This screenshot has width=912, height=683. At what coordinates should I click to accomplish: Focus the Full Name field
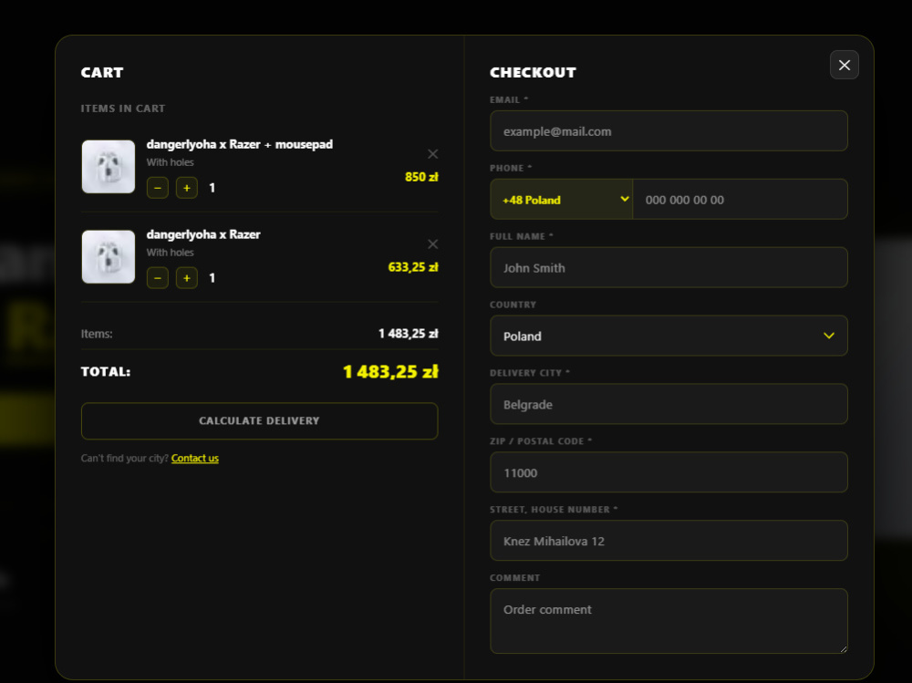668,267
